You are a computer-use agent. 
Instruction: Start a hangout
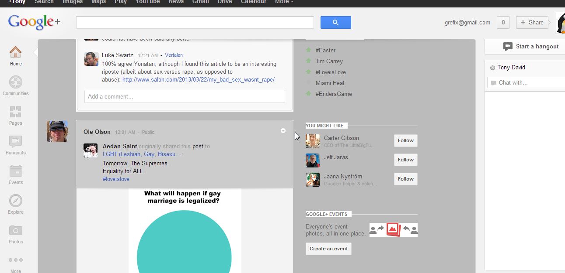[531, 46]
